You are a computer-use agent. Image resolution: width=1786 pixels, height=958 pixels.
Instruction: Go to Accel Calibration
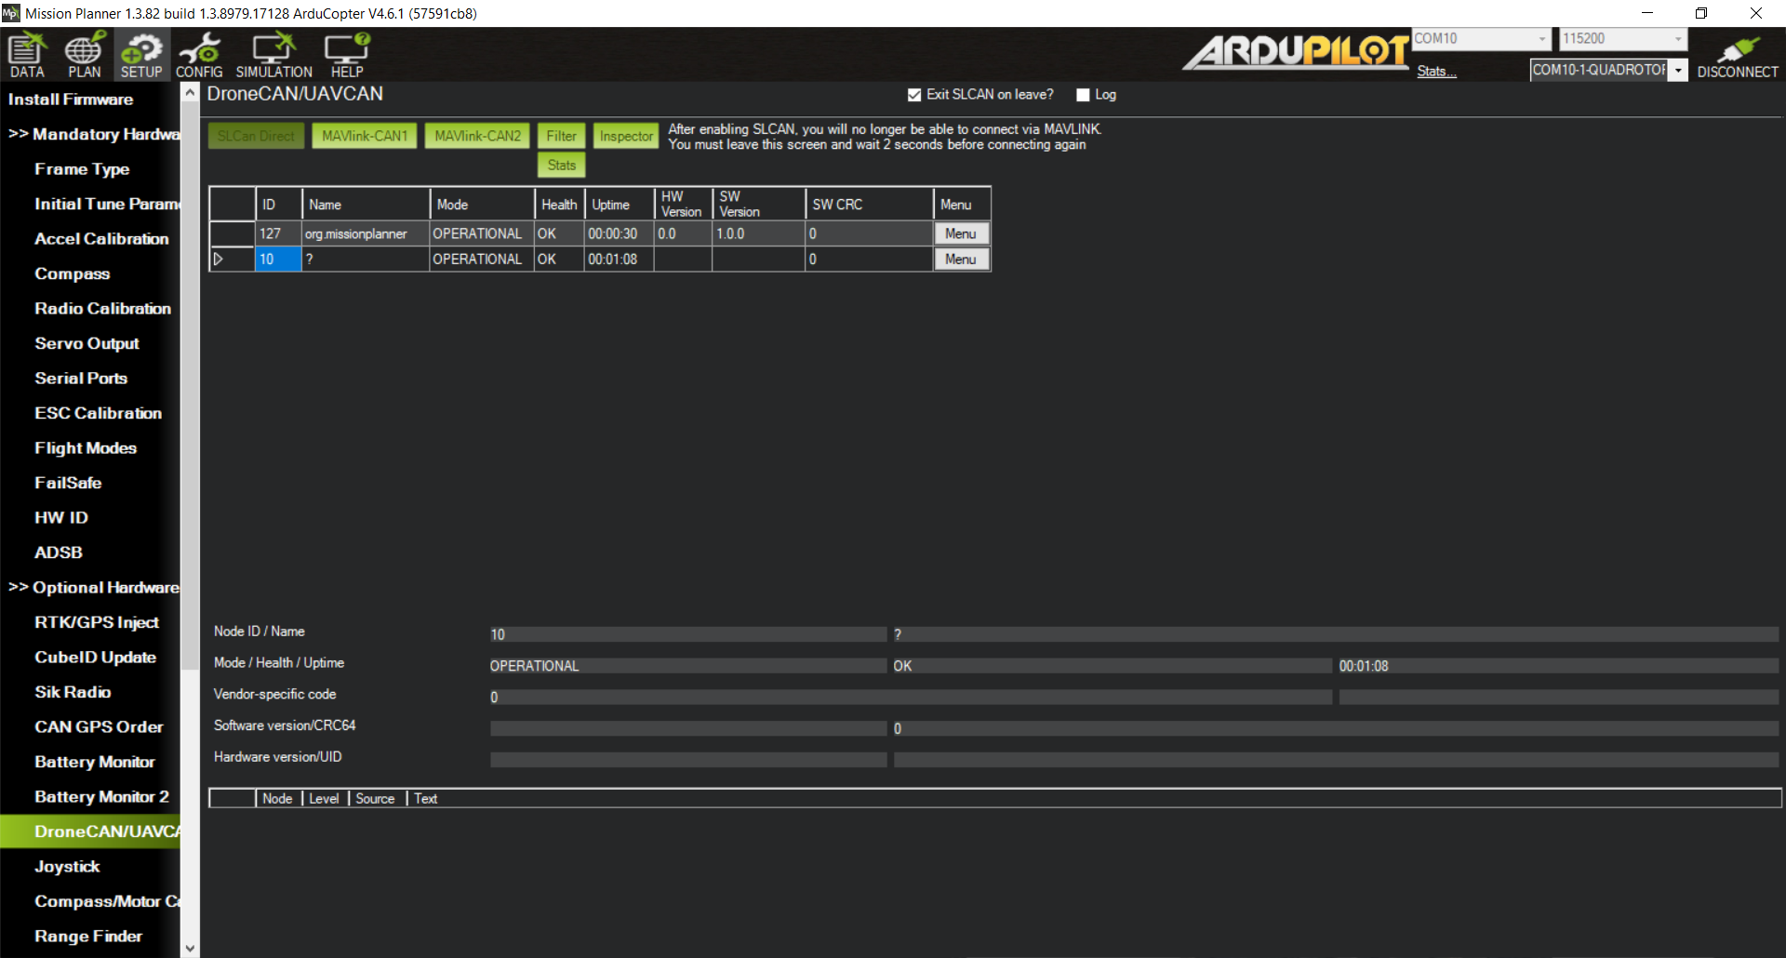pos(101,239)
